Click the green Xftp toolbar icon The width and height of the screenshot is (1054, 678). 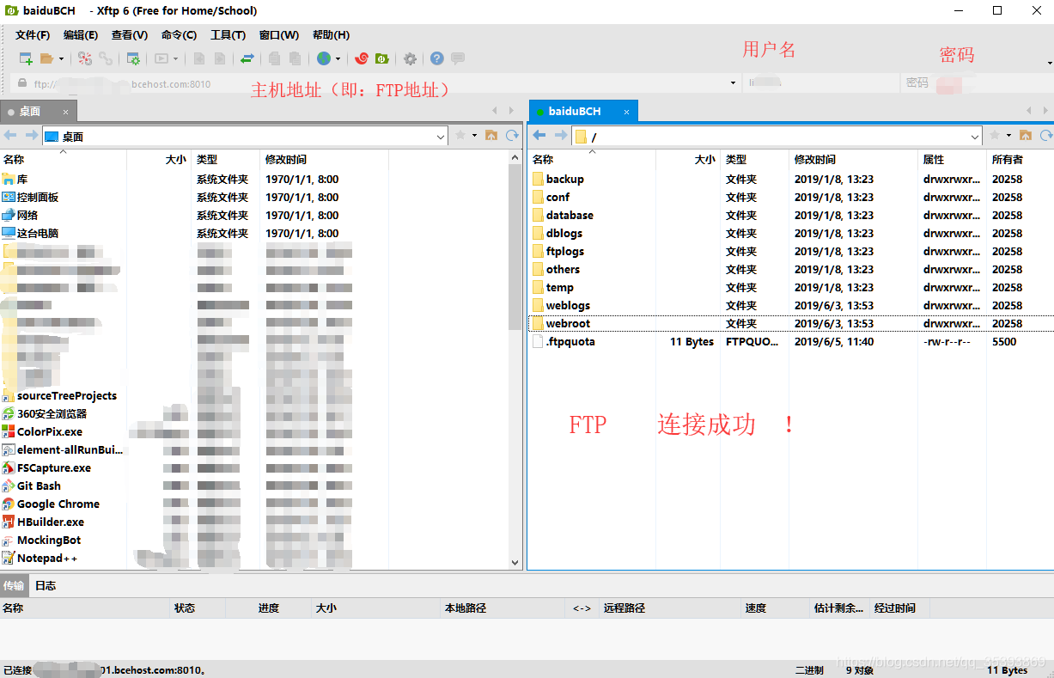382,58
